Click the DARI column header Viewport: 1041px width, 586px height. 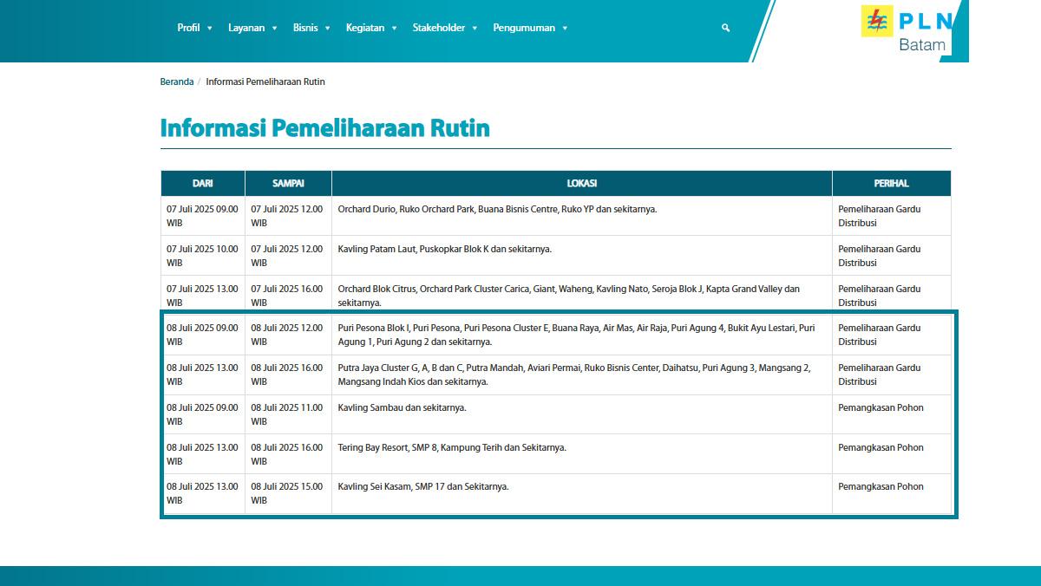click(202, 184)
